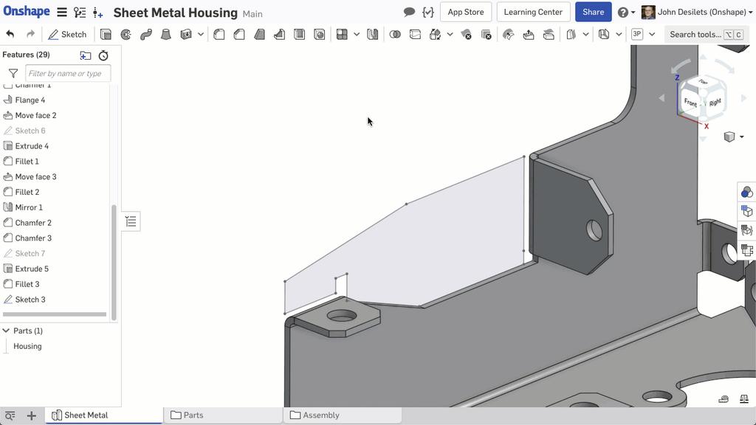Select the Revolve tool
This screenshot has height=425, width=756.
124,34
